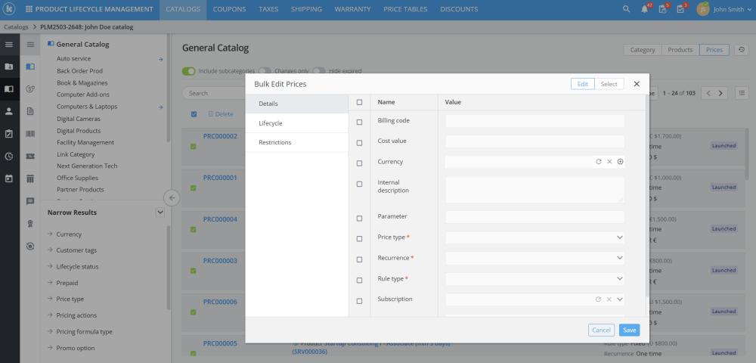756x363 pixels.
Task: Tick the Cost value checkbox
Action: click(359, 143)
